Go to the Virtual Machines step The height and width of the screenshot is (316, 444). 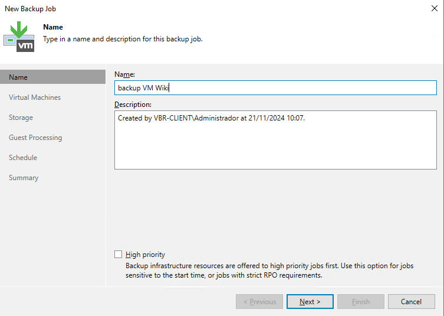[x=35, y=97]
